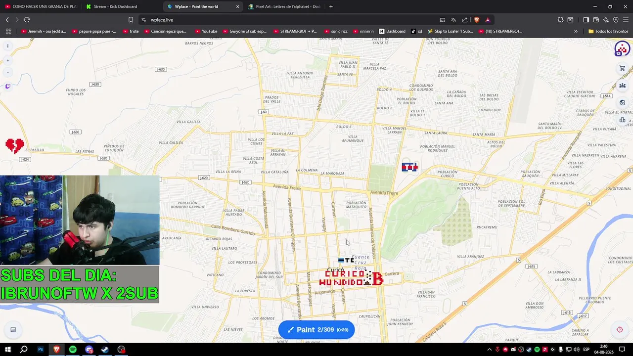Toggle the browser sidebar panel

(x=586, y=20)
